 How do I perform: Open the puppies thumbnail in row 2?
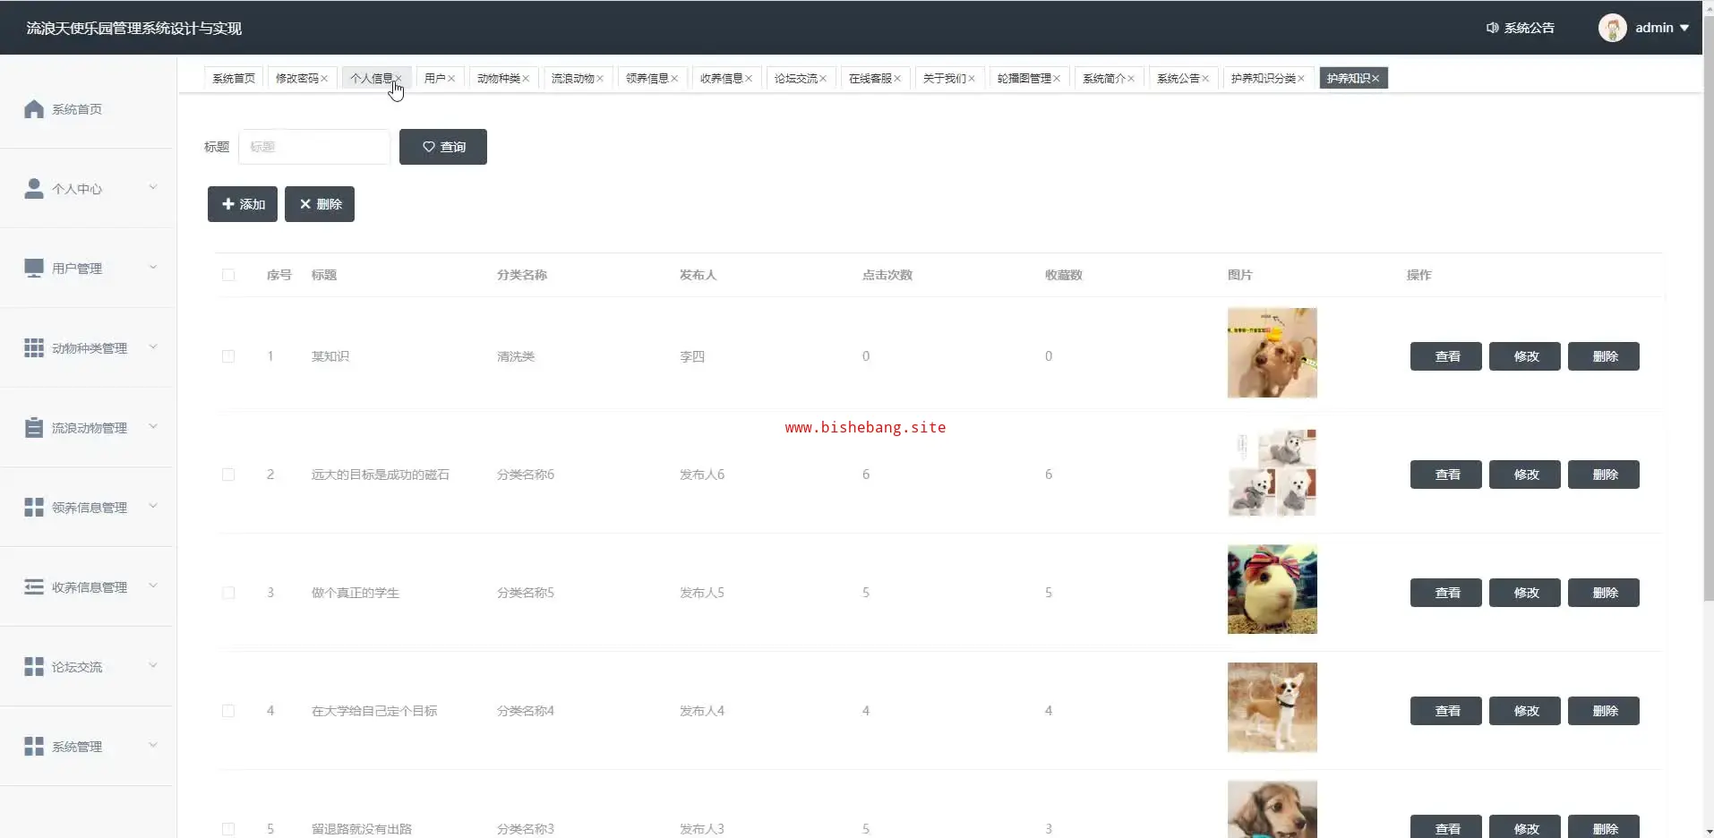pyautogui.click(x=1273, y=471)
